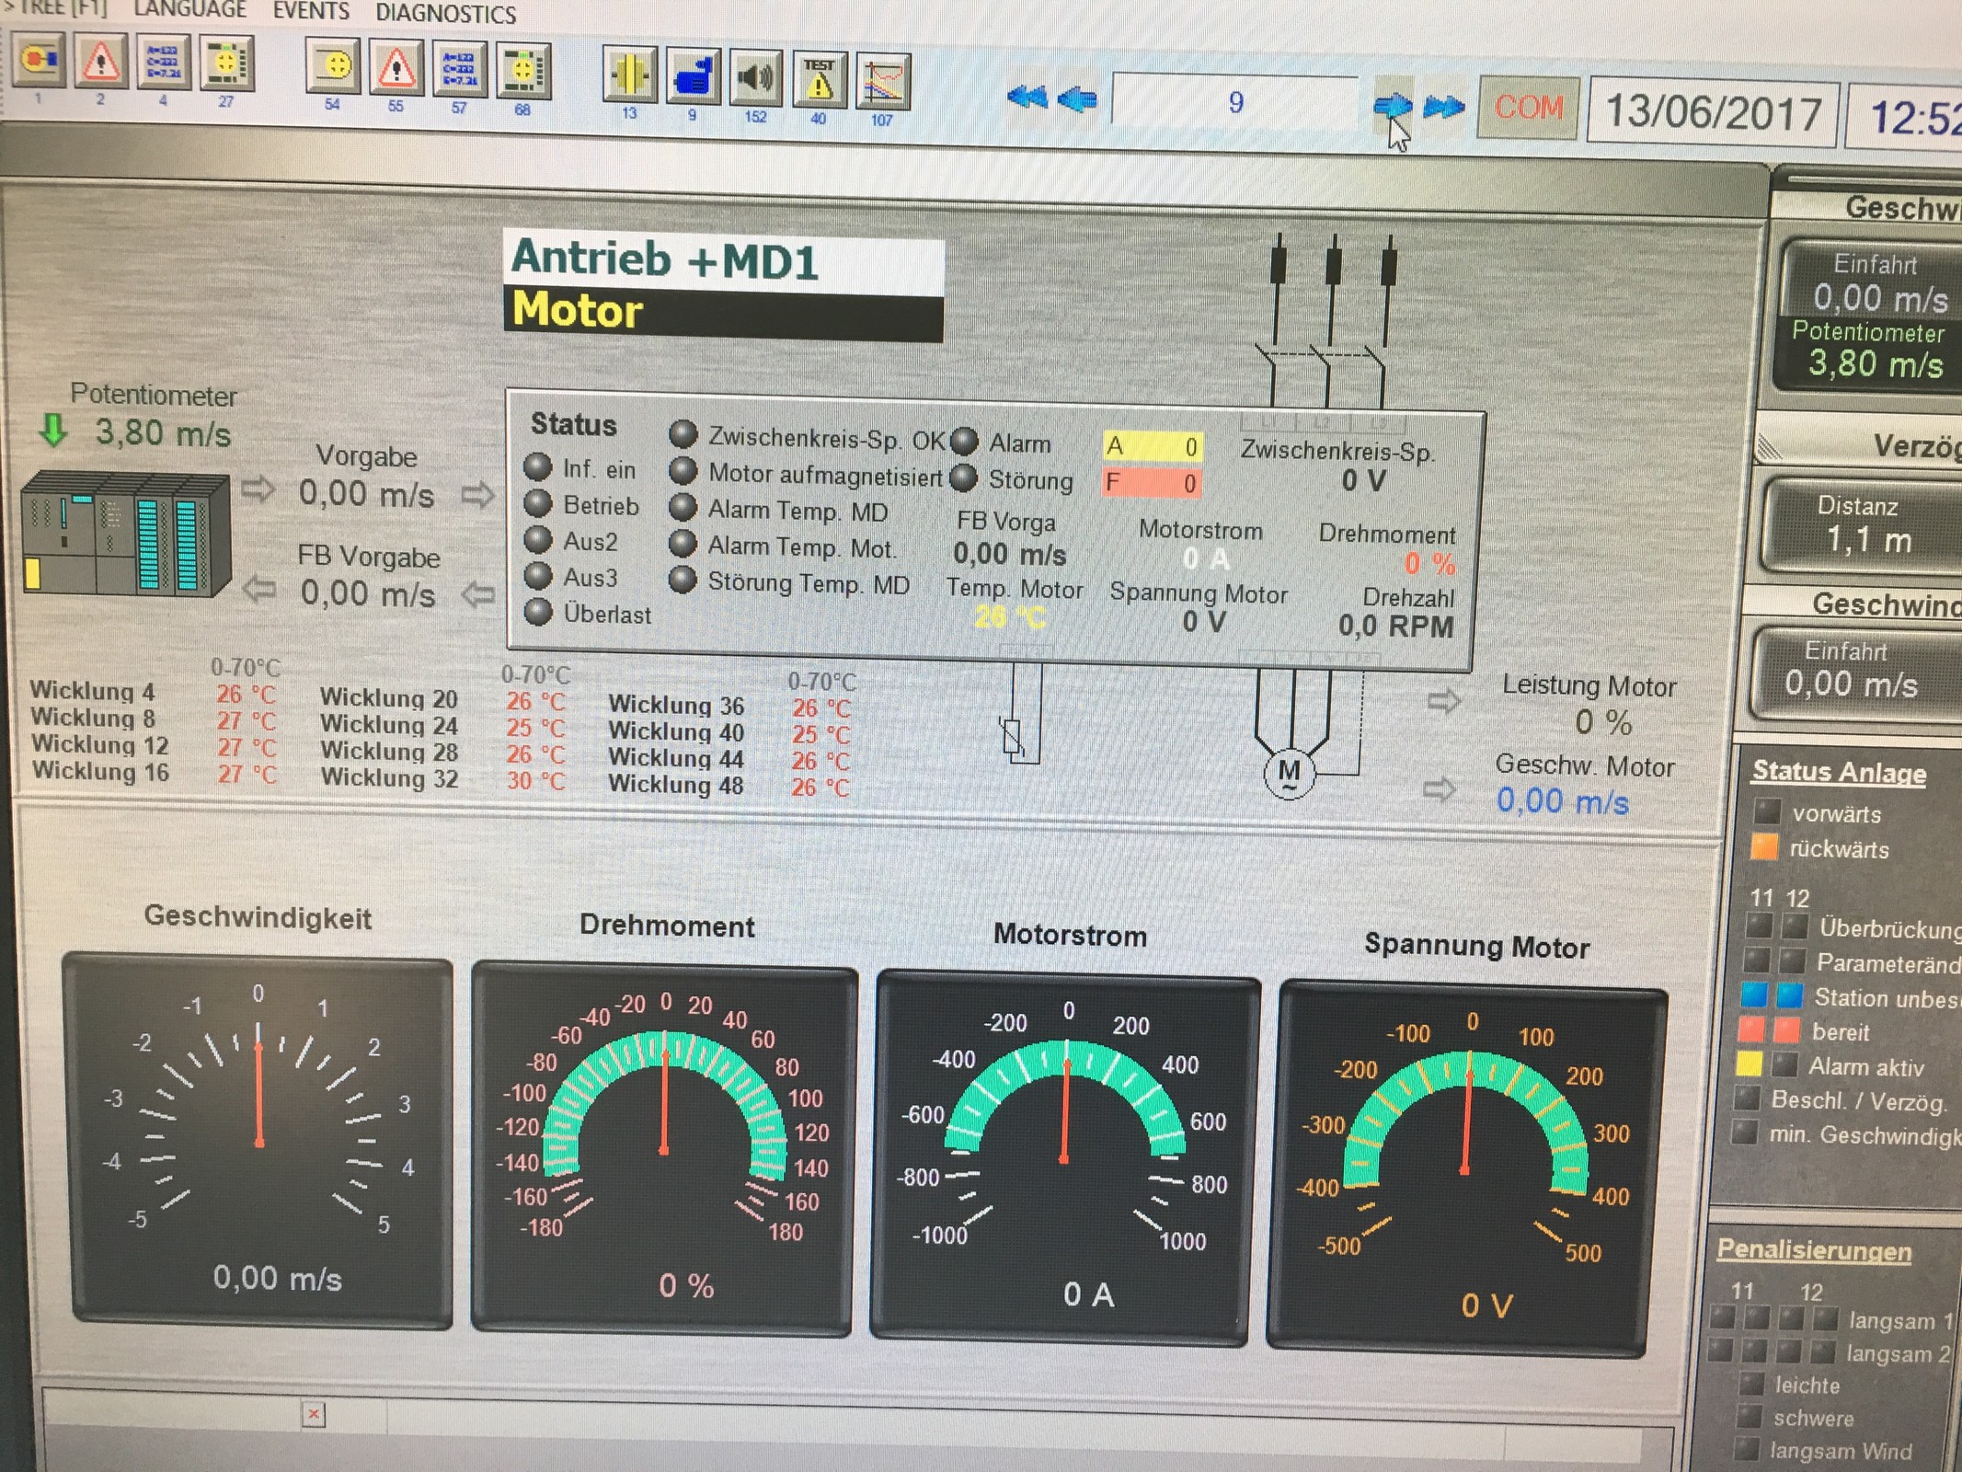The image size is (1962, 1472).
Task: Open the EVENTS menu
Action: pos(311,11)
